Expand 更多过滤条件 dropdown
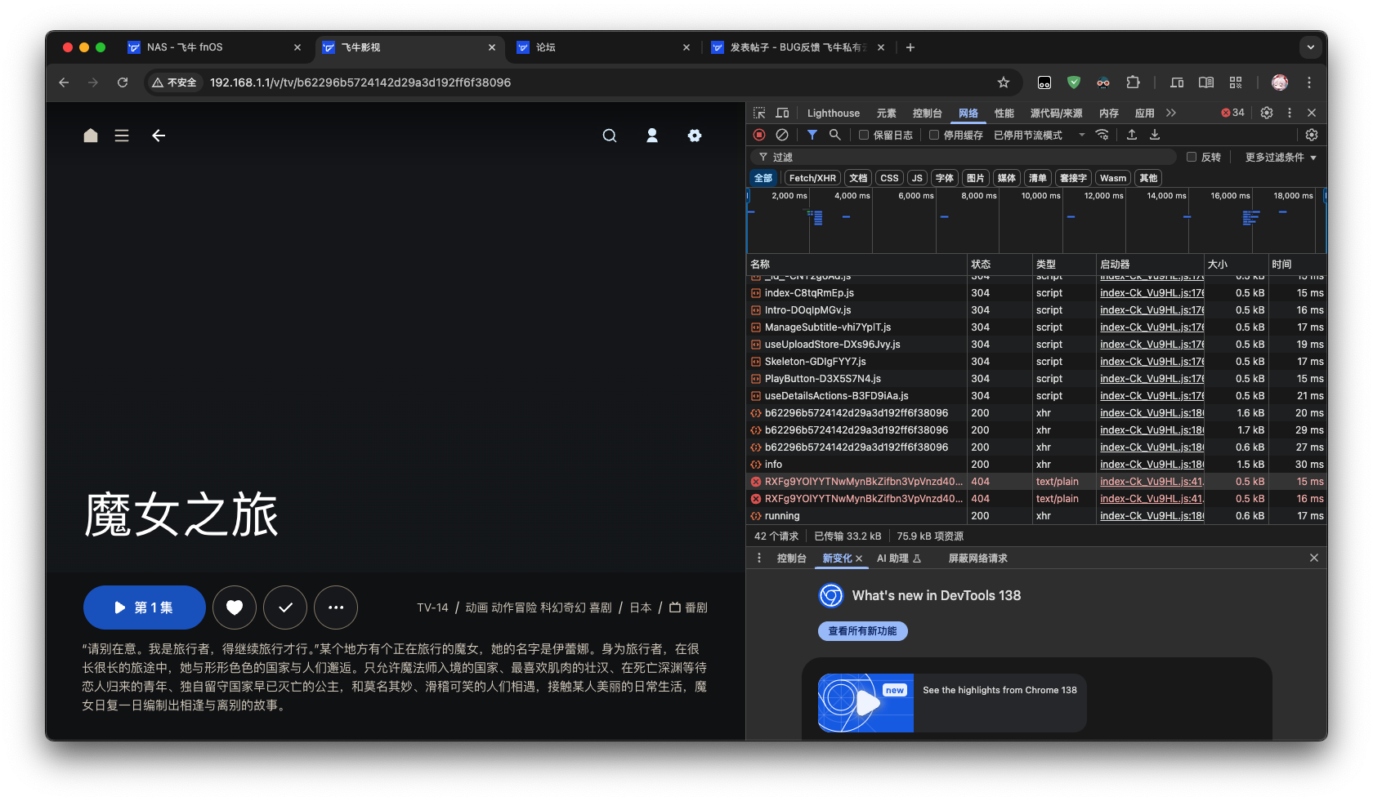This screenshot has width=1373, height=801. (1281, 157)
